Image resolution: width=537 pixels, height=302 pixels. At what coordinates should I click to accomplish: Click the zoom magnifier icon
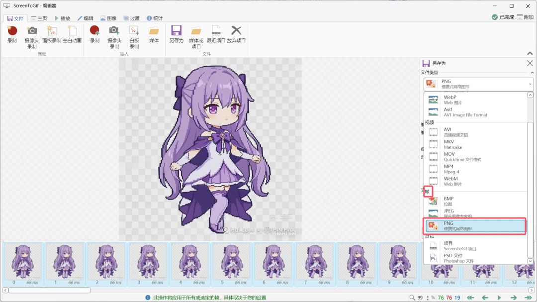[412, 298]
